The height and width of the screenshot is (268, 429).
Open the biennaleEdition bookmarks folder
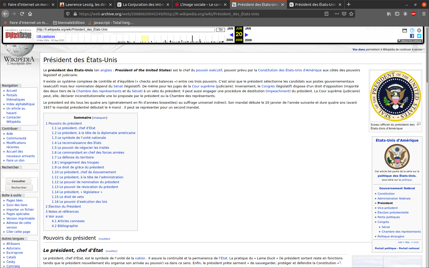[69, 23]
